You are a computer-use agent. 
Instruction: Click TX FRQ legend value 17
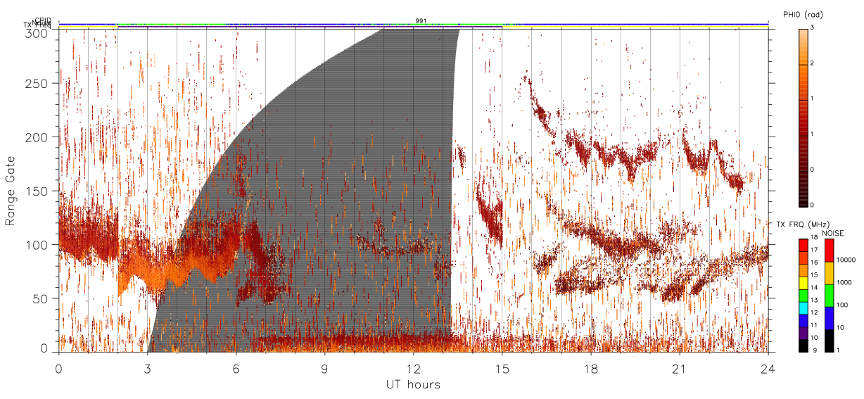815,250
